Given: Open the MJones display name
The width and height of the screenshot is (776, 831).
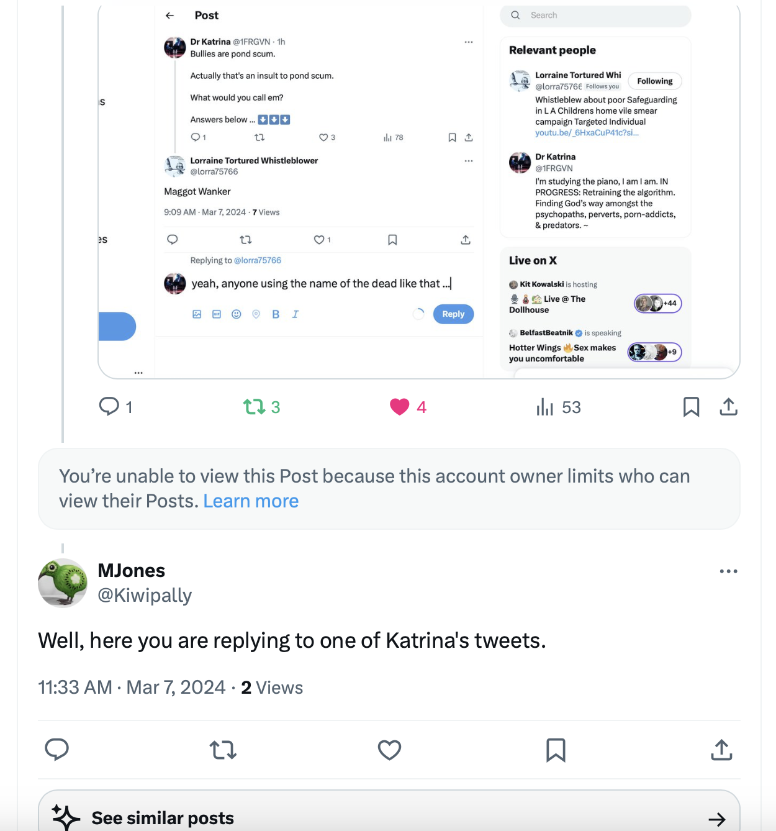Looking at the screenshot, I should tap(132, 570).
